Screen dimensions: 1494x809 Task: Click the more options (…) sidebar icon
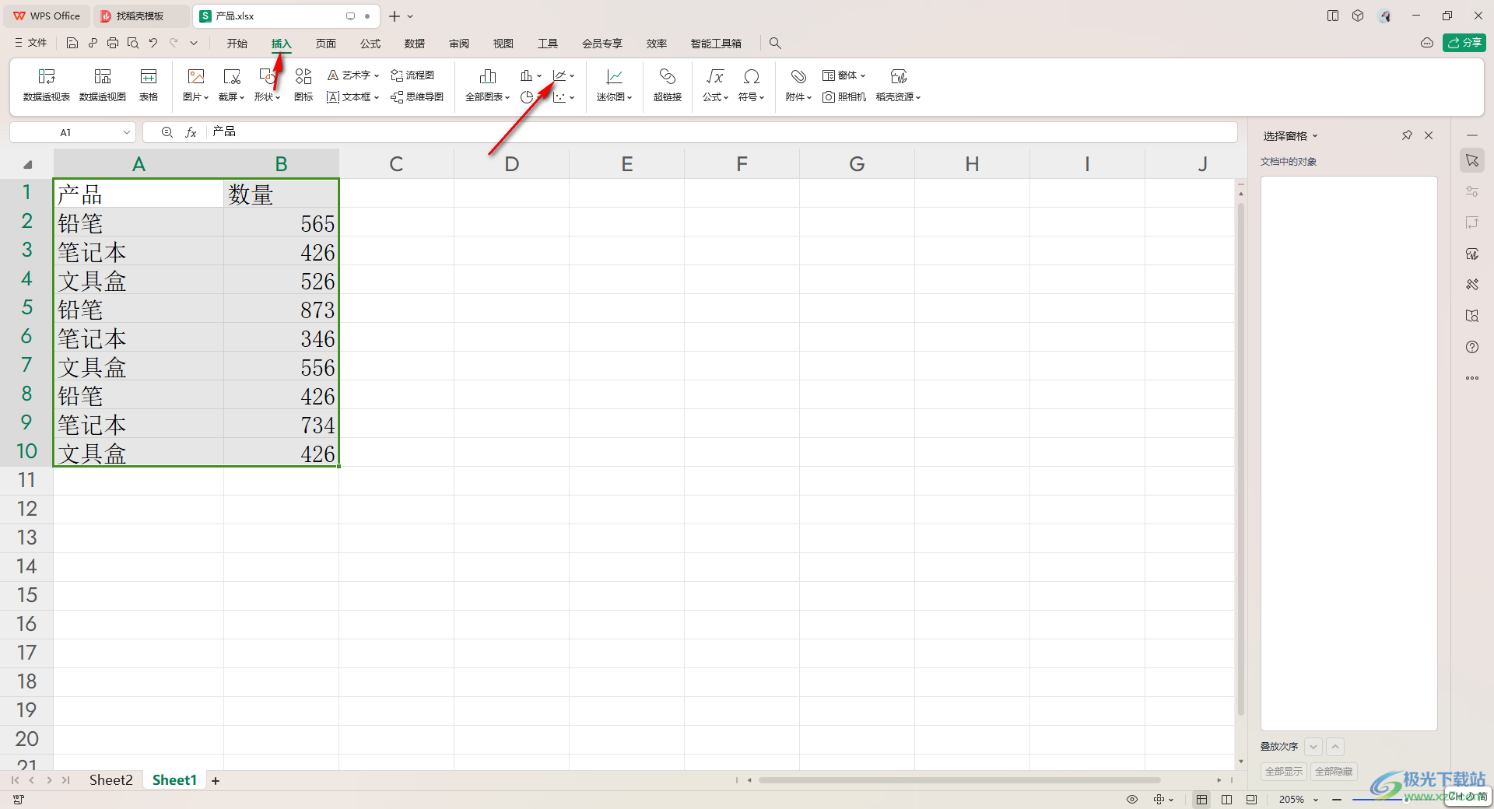coord(1472,378)
